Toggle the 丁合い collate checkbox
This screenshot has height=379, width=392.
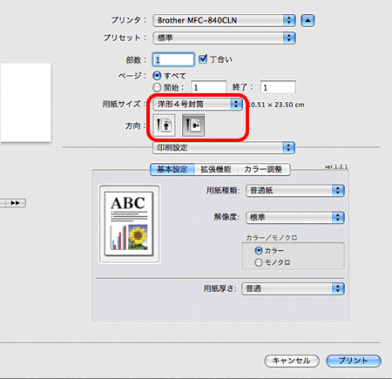203,59
